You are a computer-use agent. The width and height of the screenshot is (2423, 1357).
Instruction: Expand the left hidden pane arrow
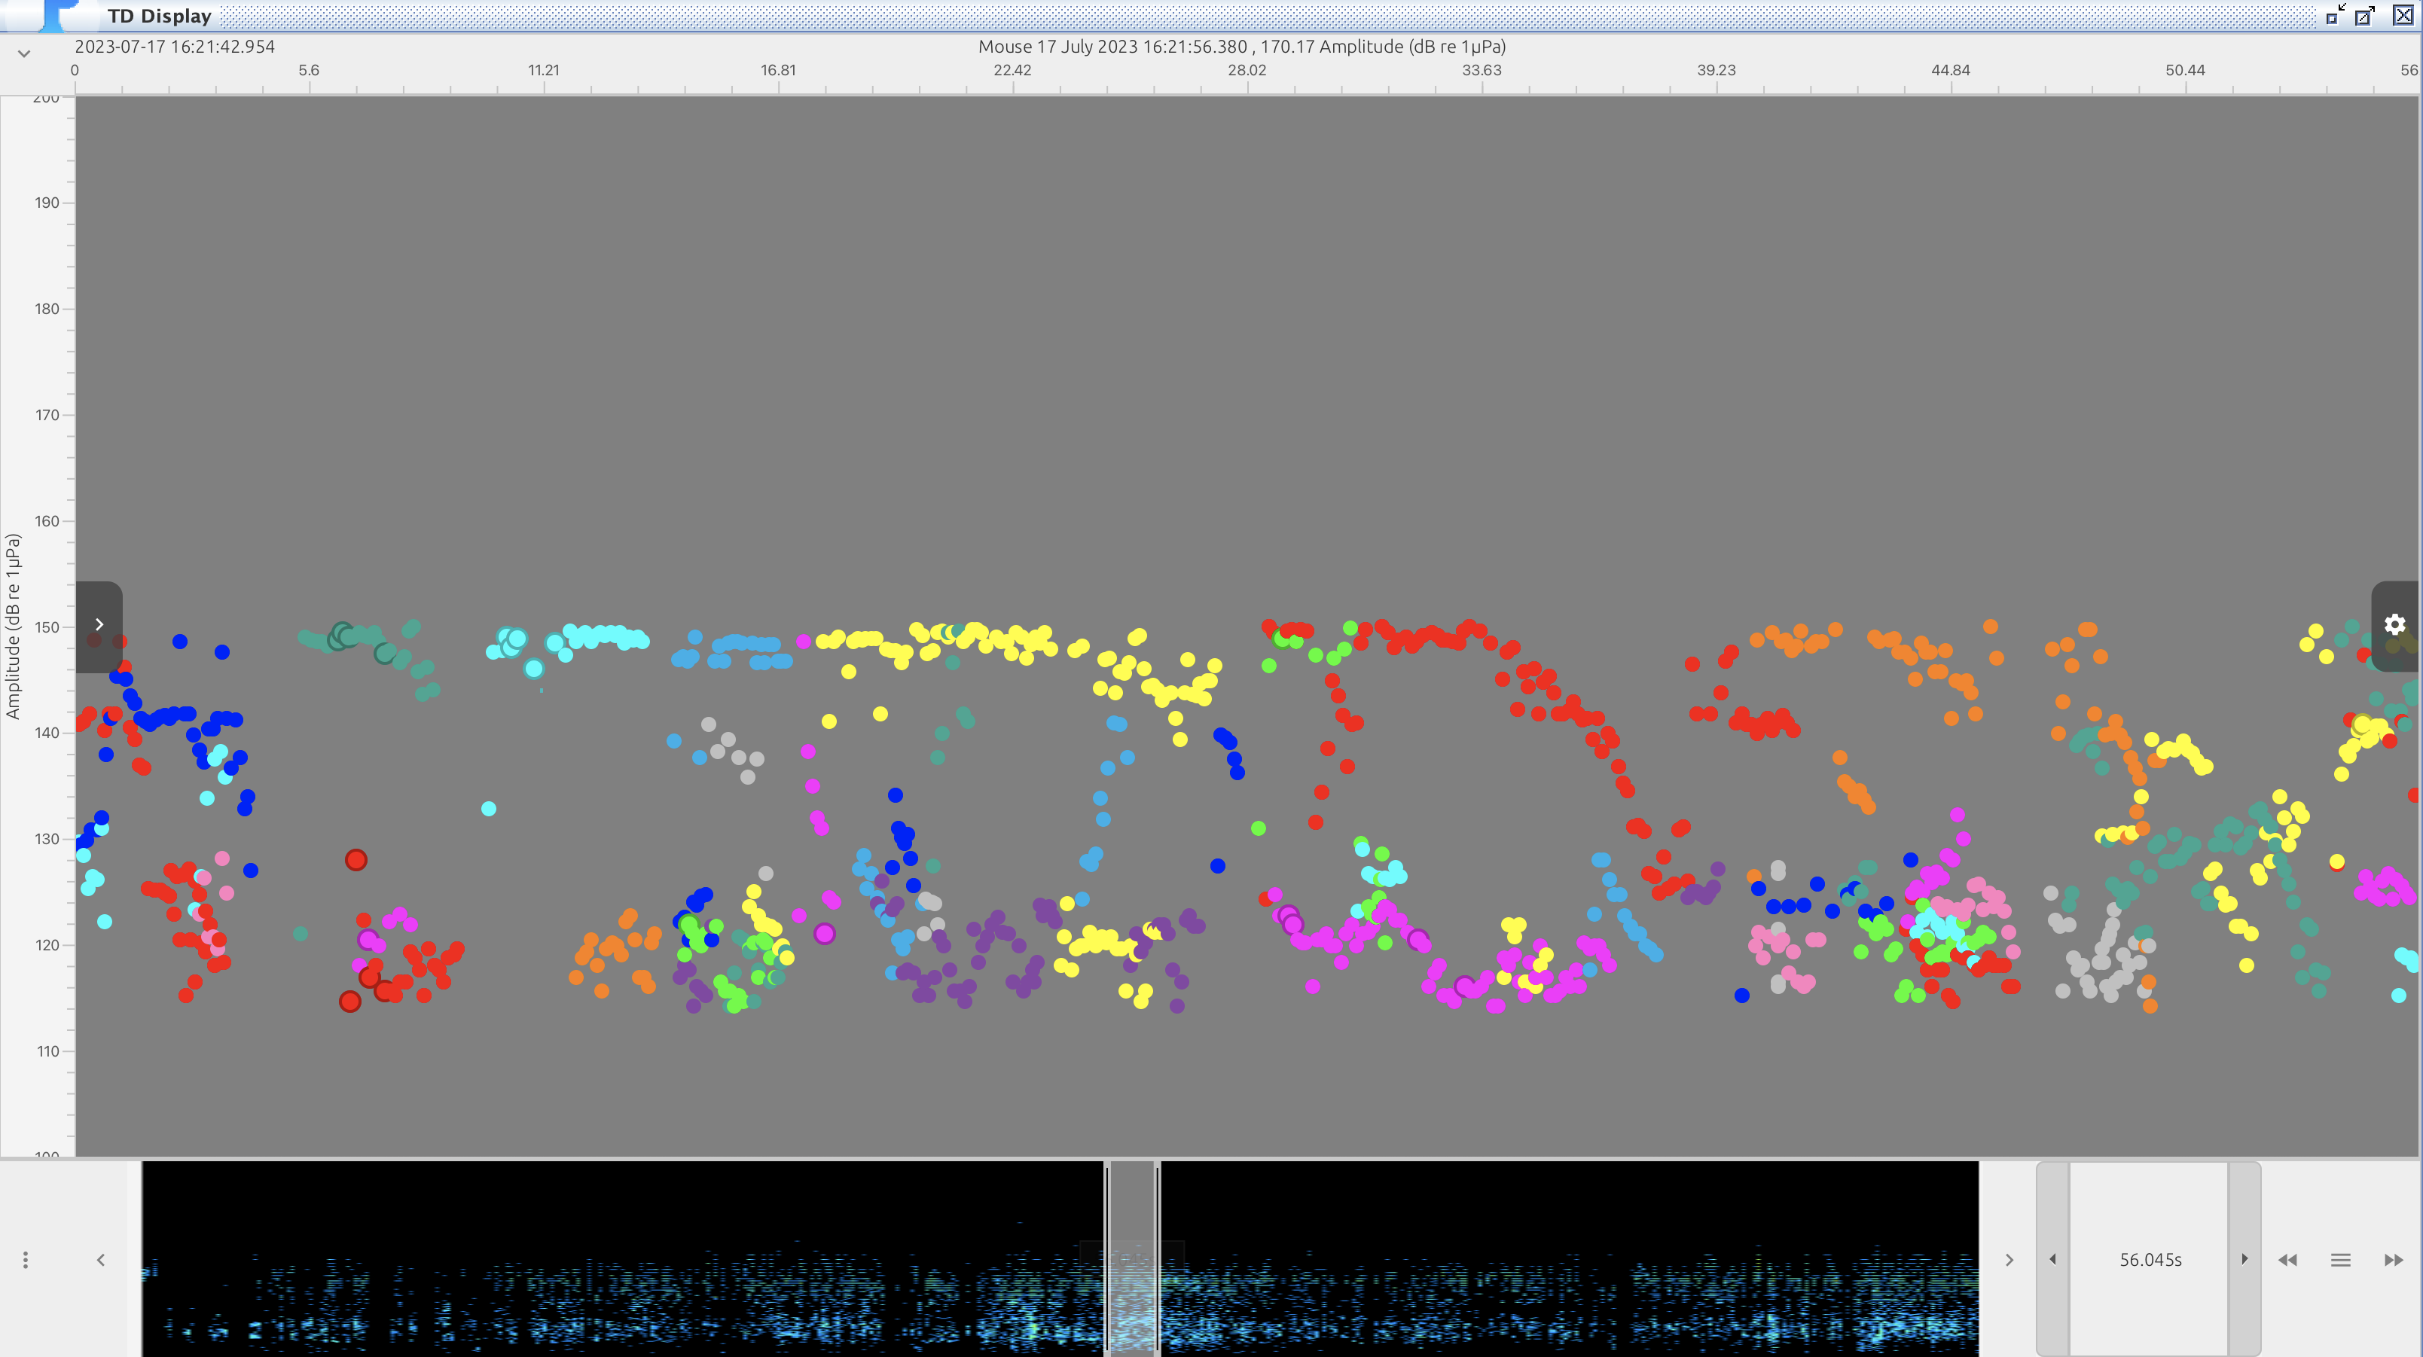coord(99,624)
